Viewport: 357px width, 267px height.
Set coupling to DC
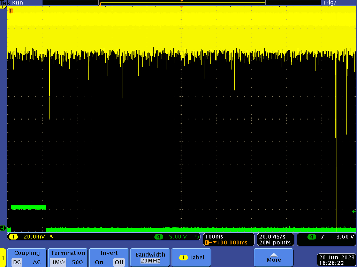(17, 262)
